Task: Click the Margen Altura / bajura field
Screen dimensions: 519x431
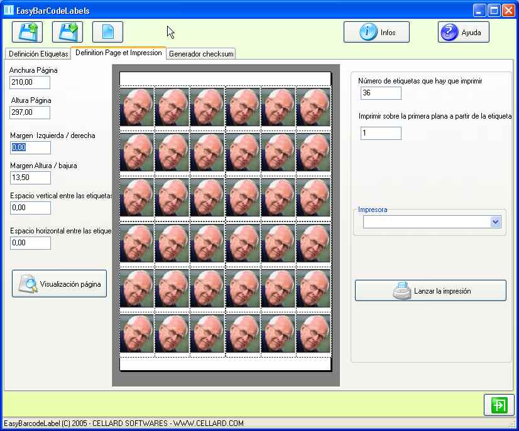Action: tap(30, 178)
